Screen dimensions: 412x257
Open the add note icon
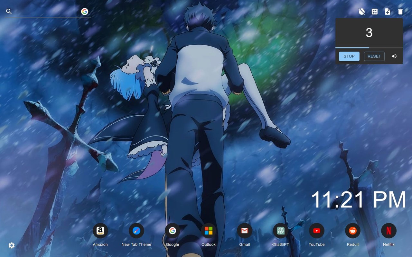[x=388, y=12]
